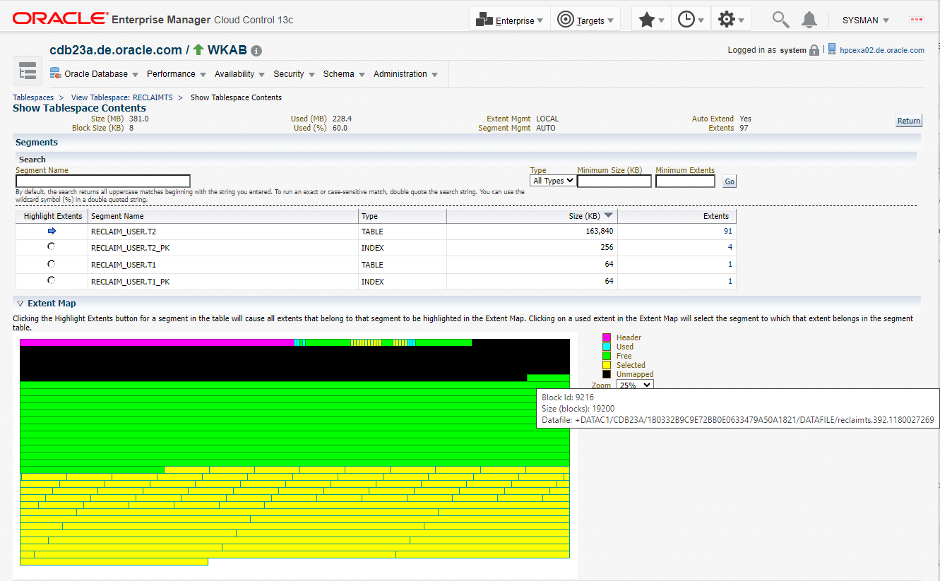Select highlight extents for RECLAIM_USER.T1
This screenshot has height=581, width=940.
pyautogui.click(x=52, y=264)
